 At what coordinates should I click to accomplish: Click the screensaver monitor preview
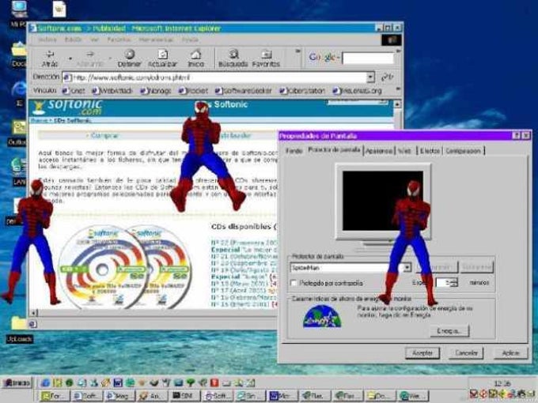(x=383, y=201)
